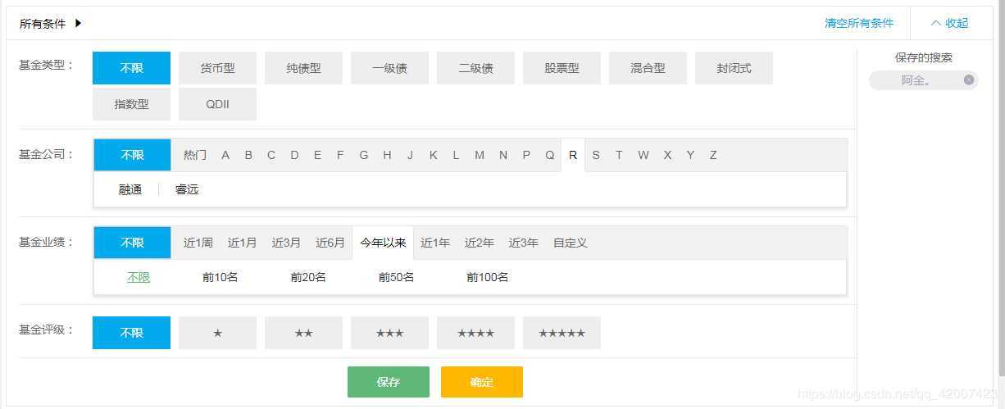Choose the 纯债型 fund type
Image resolution: width=1005 pixels, height=409 pixels.
[303, 68]
